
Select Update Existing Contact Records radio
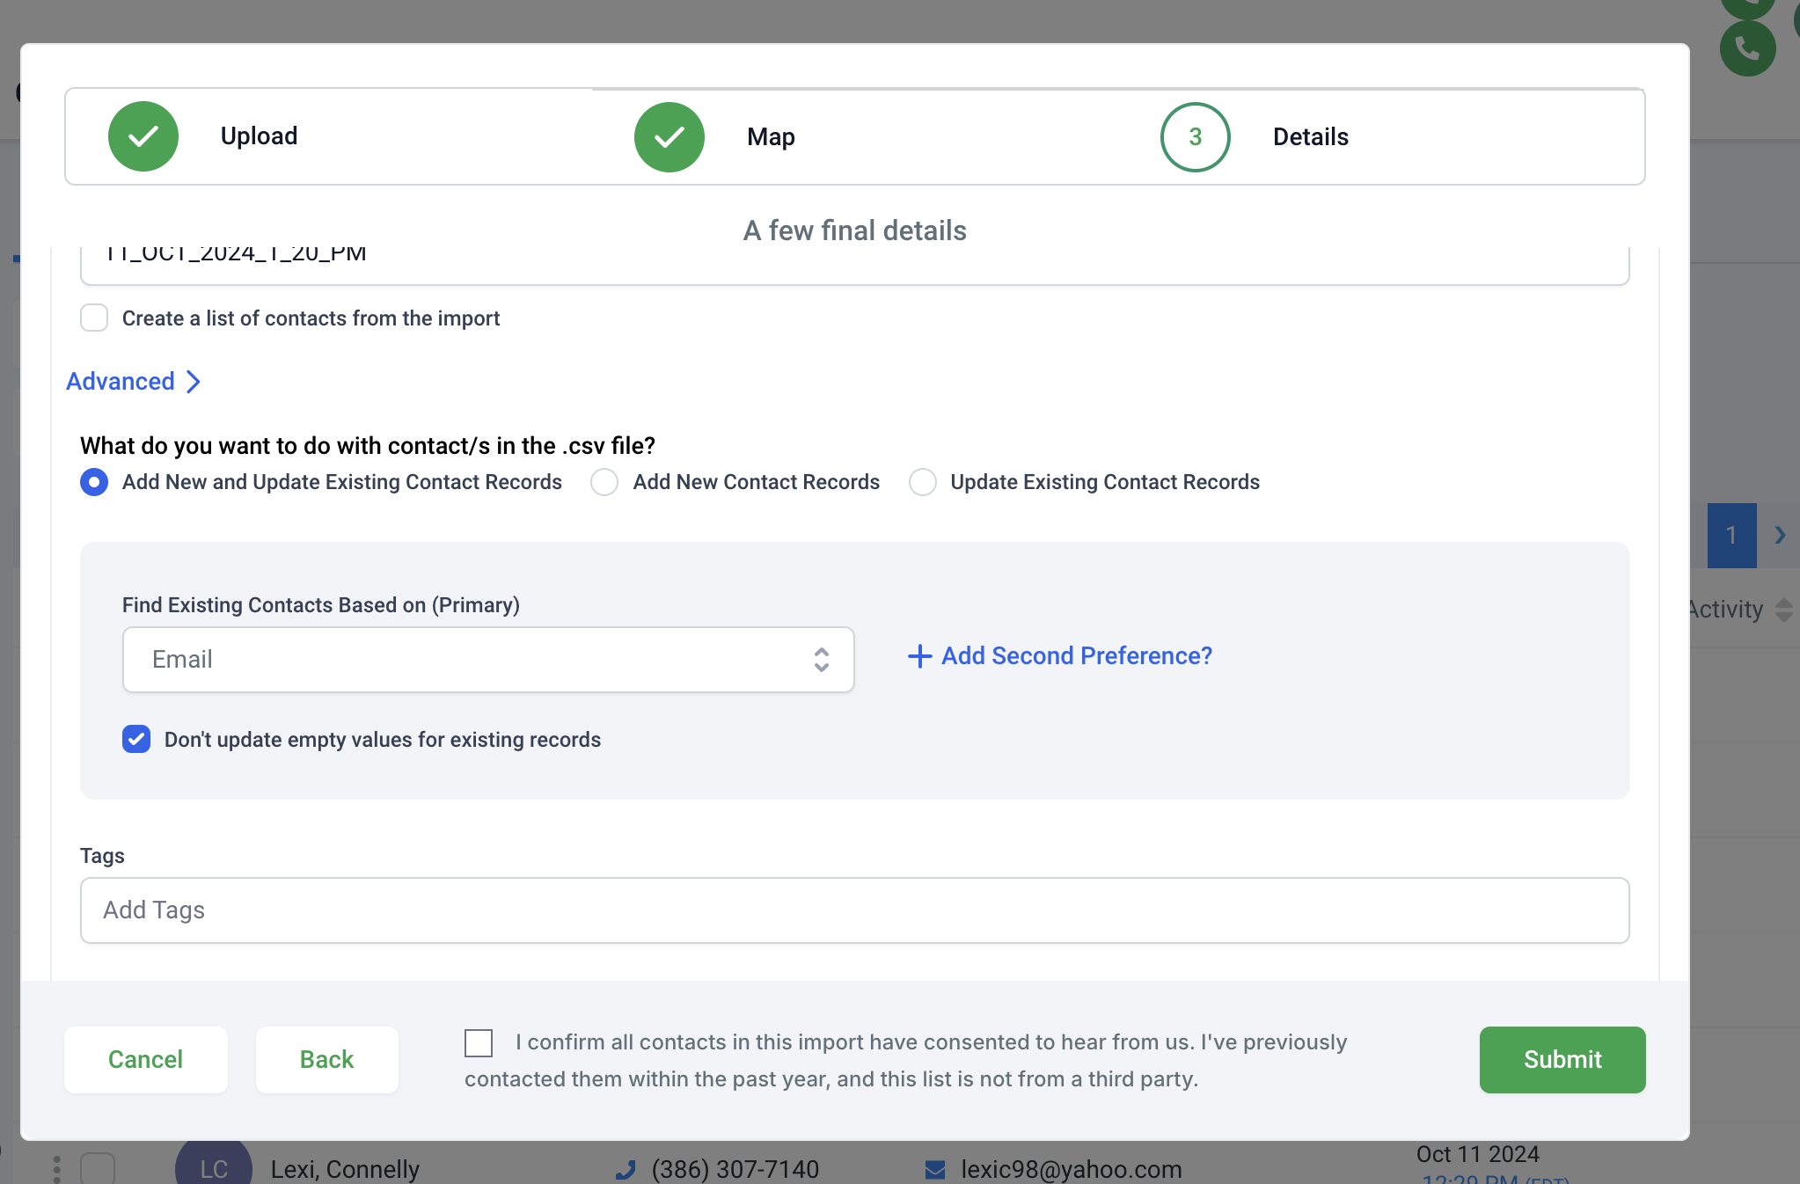coord(922,482)
